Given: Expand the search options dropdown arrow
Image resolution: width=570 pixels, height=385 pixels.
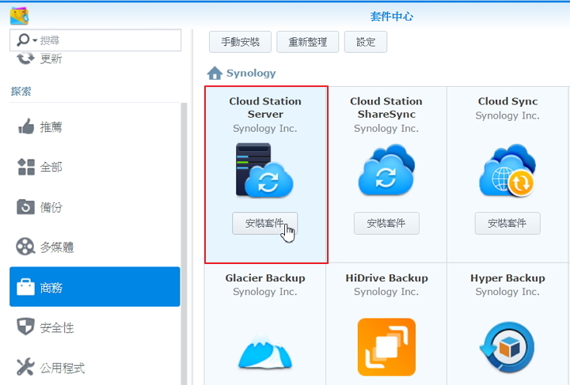Looking at the screenshot, I should [x=32, y=40].
